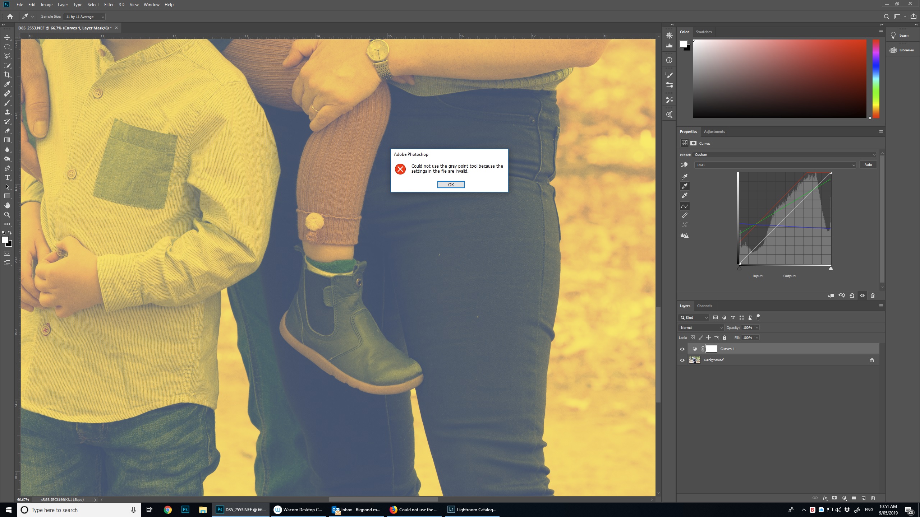Screen dimensions: 920x517
Task: Open the Filter menu
Action: [109, 5]
